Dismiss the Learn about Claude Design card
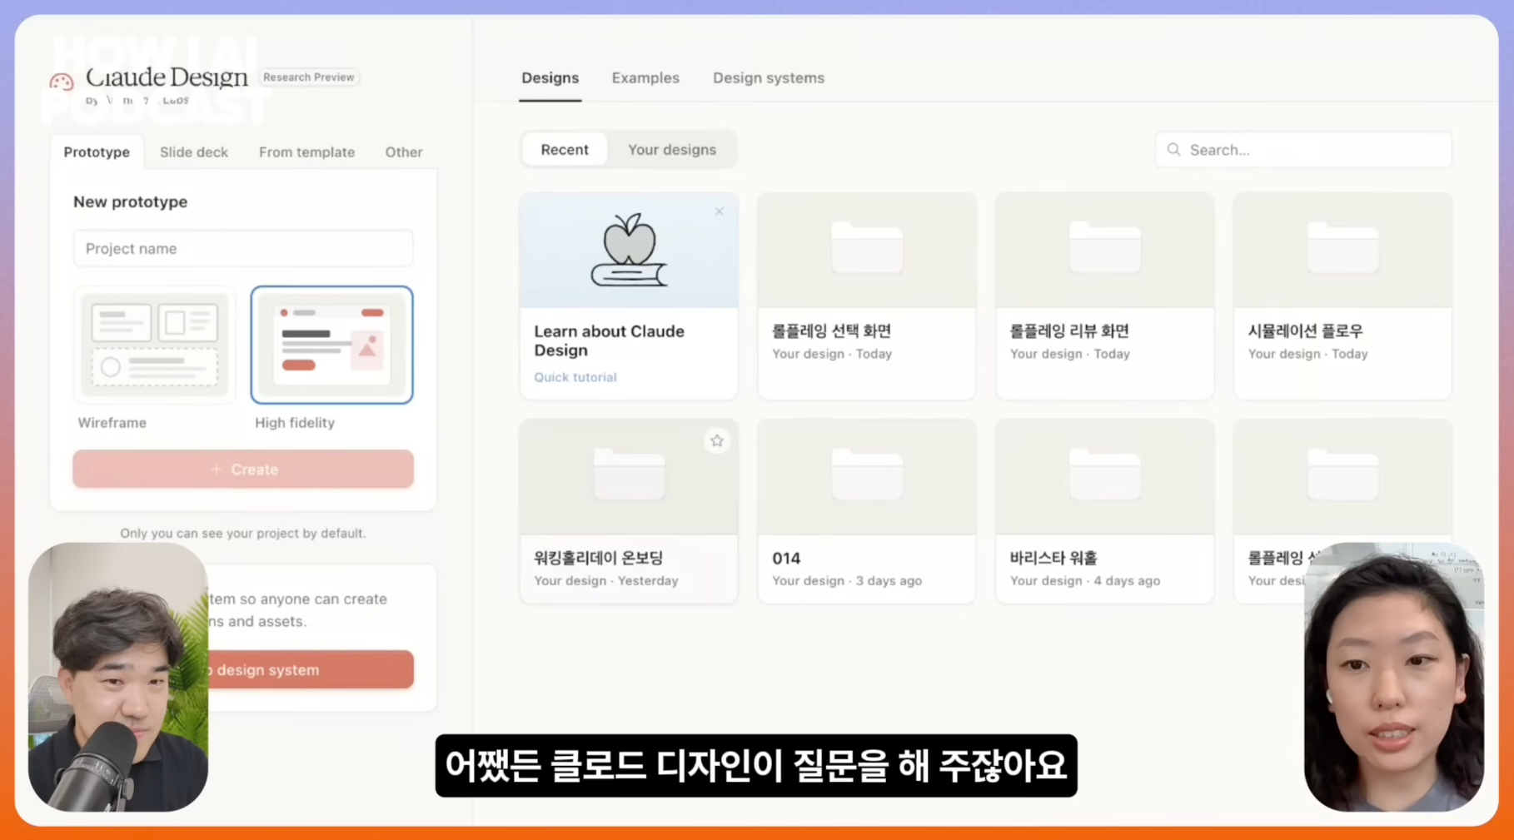1514x840 pixels. (x=720, y=211)
